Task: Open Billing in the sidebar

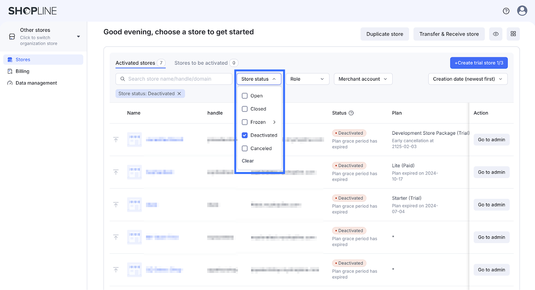Action: point(22,71)
